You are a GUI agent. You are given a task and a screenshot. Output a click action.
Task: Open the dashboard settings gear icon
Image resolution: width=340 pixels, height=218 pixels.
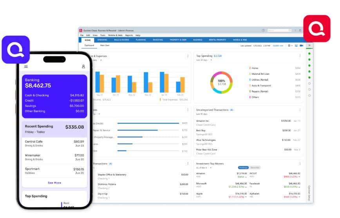pyautogui.click(x=289, y=46)
